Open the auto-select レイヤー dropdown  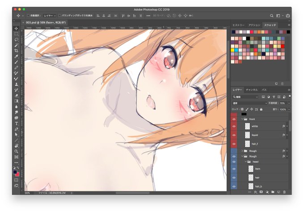[x=50, y=16]
